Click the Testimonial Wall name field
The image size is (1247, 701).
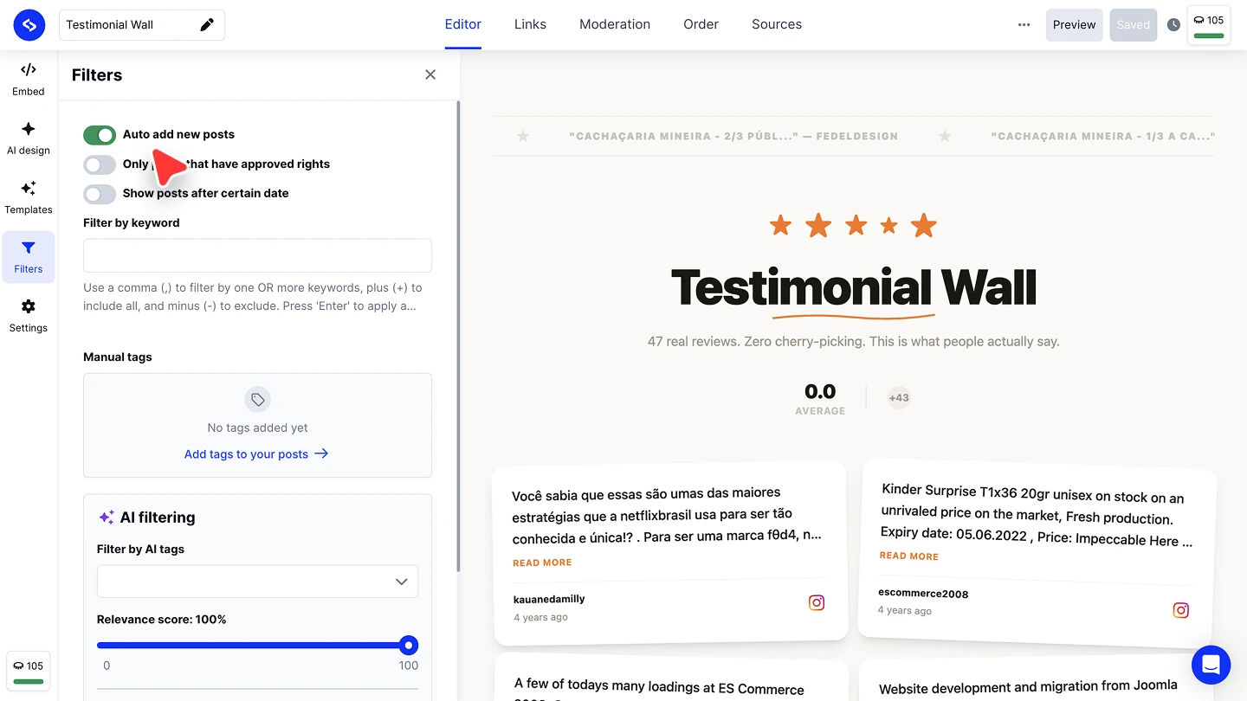pyautogui.click(x=142, y=25)
